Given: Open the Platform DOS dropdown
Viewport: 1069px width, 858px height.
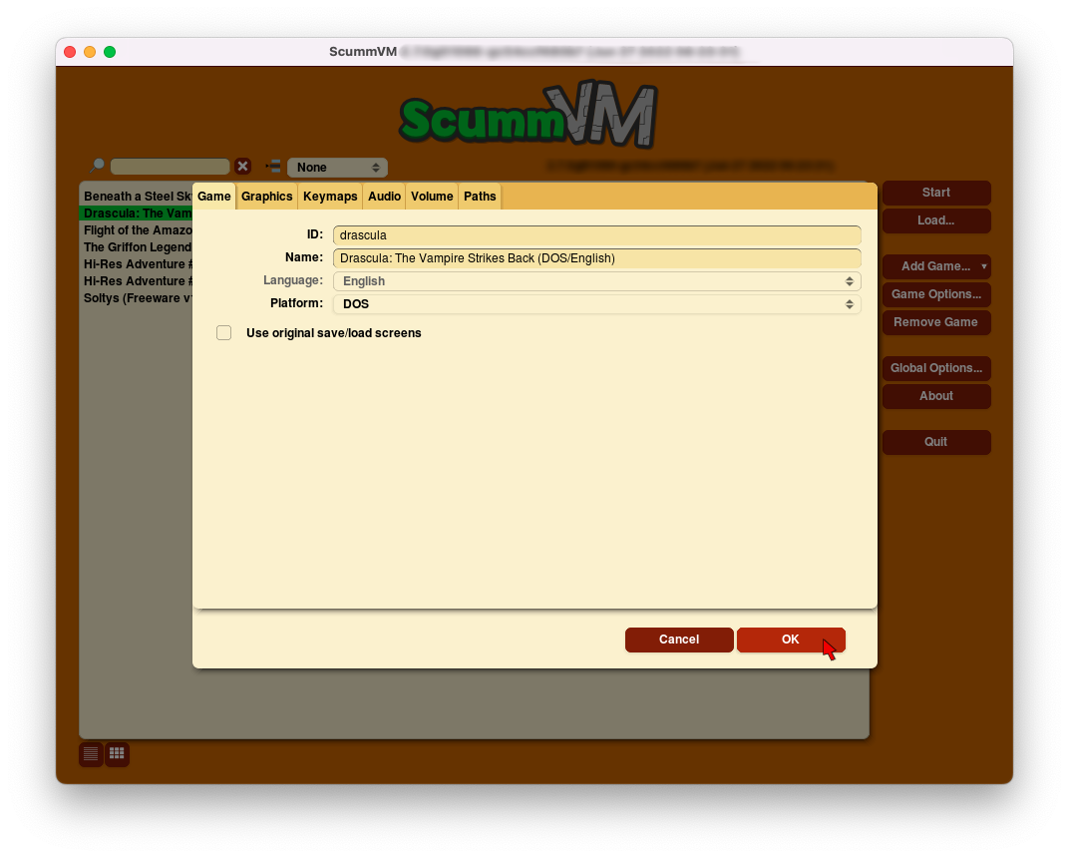Looking at the screenshot, I should (596, 304).
